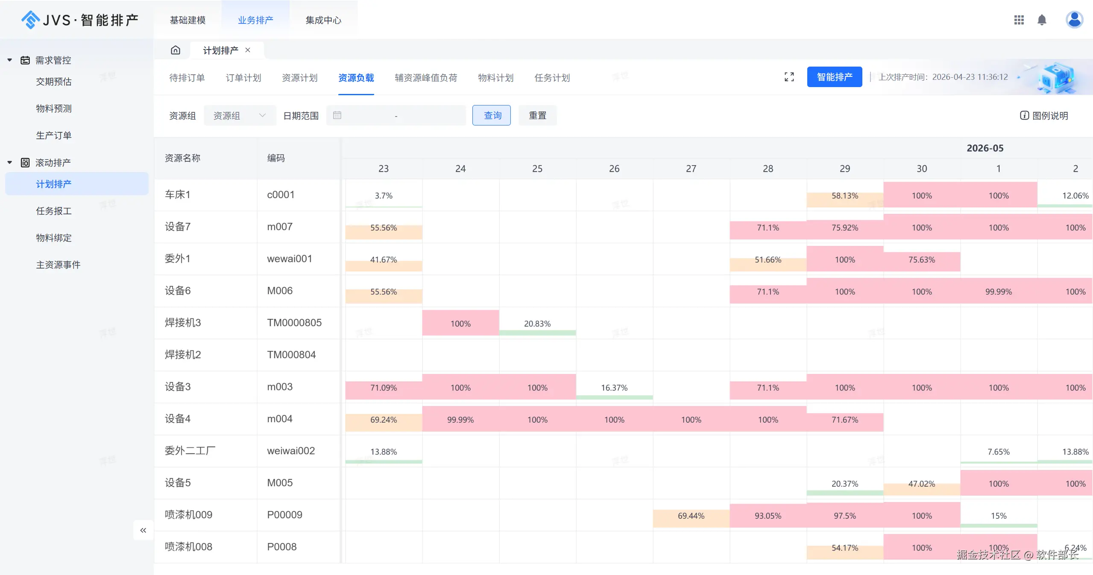
Task: Click the 智能排产 button
Action: (834, 77)
